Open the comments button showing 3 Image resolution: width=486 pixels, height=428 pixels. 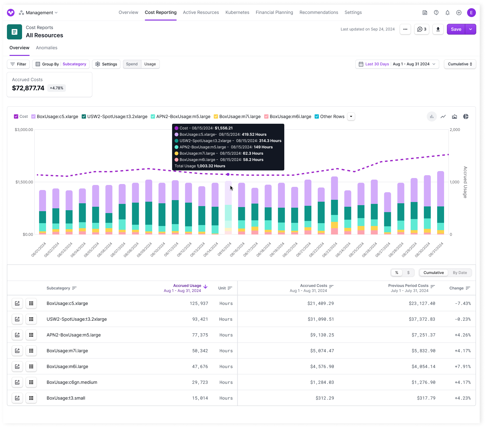coord(422,29)
